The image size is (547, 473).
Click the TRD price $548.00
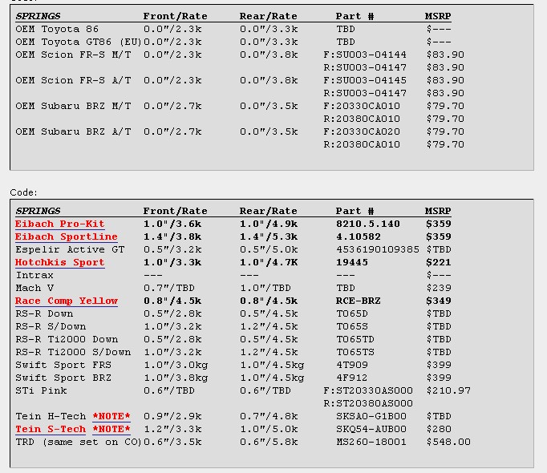(448, 443)
